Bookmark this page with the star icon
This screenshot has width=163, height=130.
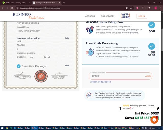pyautogui.click(x=131, y=8)
